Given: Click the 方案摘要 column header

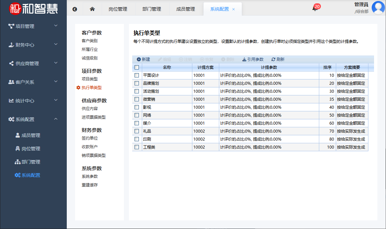Looking at the screenshot, I should (352, 67).
